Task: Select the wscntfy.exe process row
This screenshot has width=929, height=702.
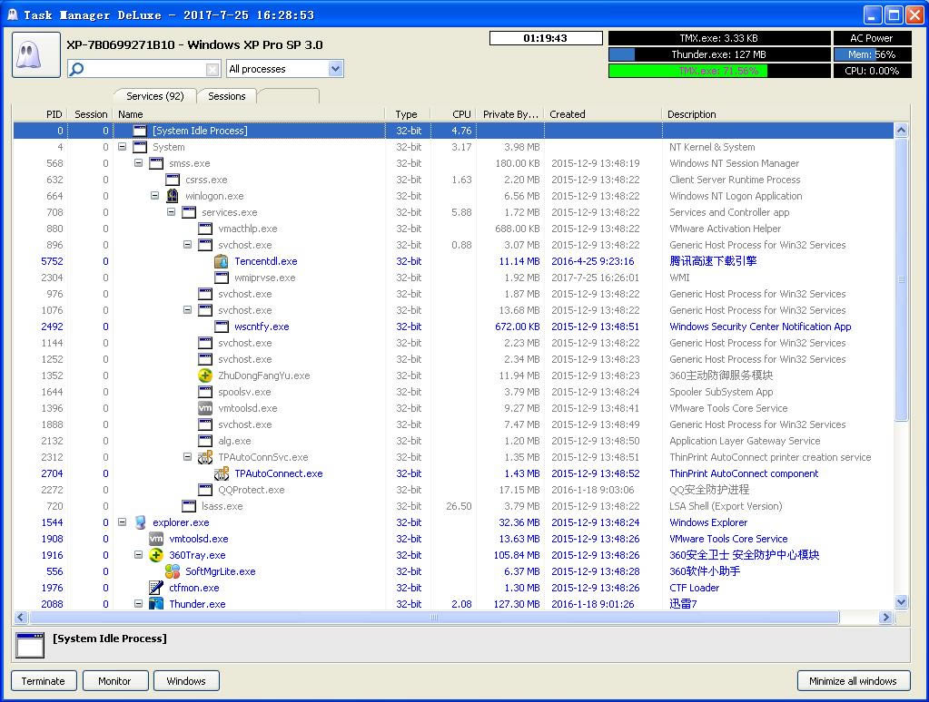Action: [453, 327]
